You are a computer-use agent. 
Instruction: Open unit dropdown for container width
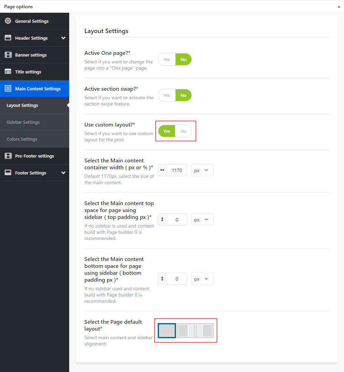[202, 170]
